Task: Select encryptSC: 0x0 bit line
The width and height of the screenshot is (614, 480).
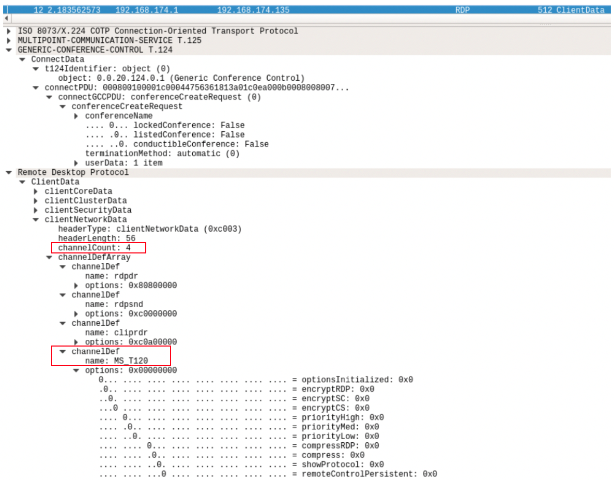Action: tap(234, 398)
